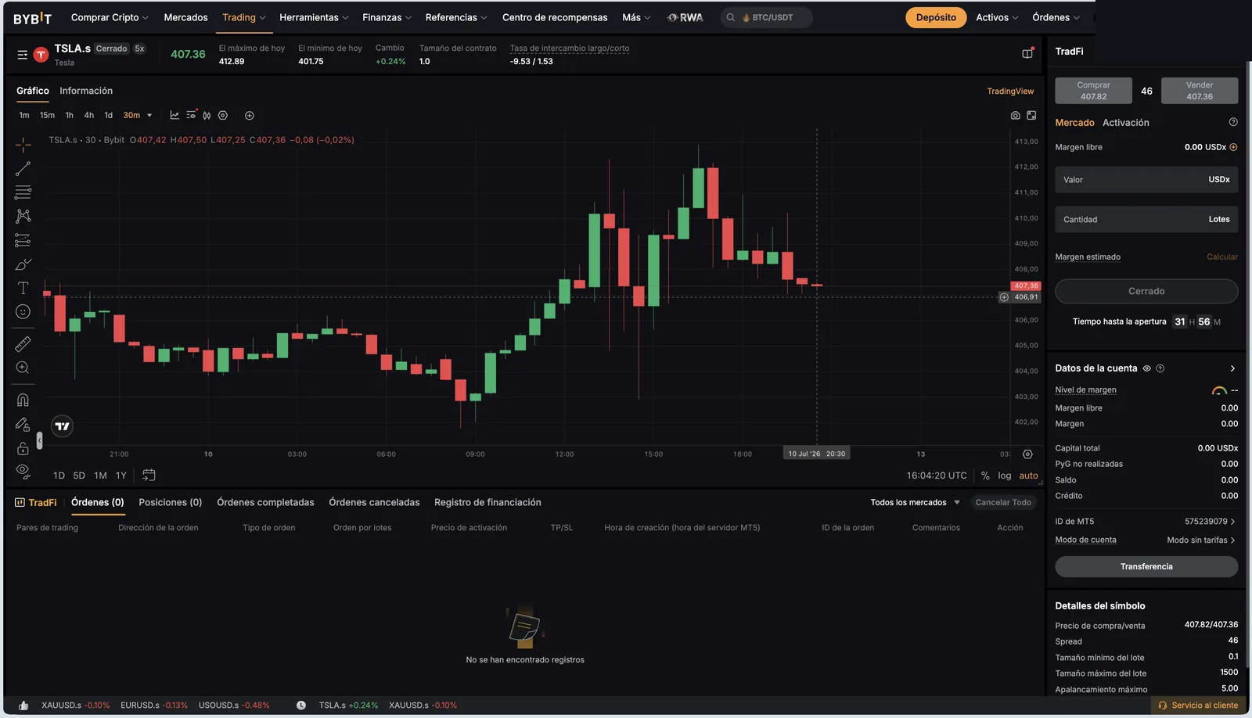The height and width of the screenshot is (718, 1252).
Task: Open the indicators chart icon
Action: click(174, 115)
